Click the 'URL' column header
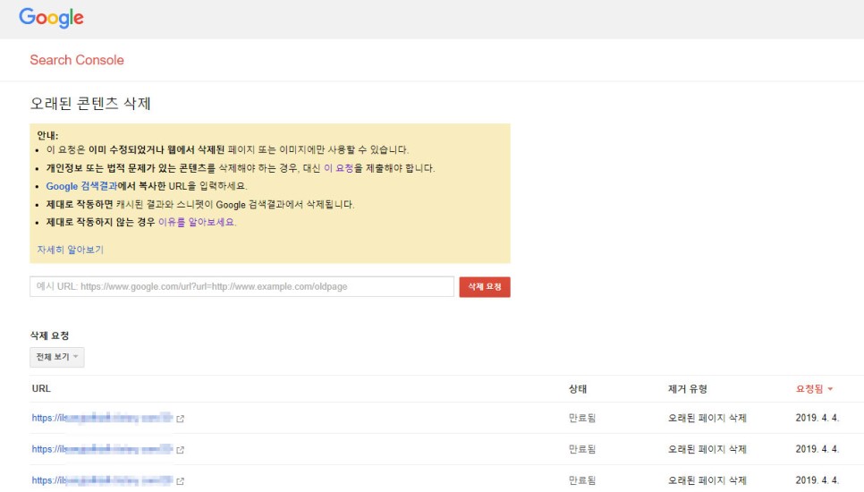 (41, 388)
